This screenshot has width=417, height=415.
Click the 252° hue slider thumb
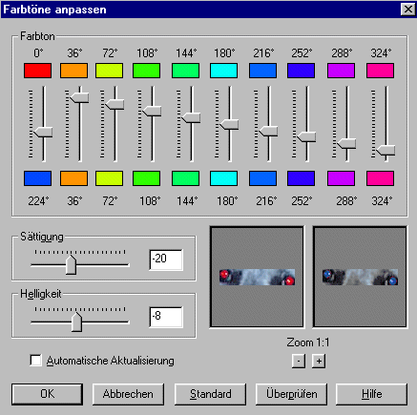306,137
